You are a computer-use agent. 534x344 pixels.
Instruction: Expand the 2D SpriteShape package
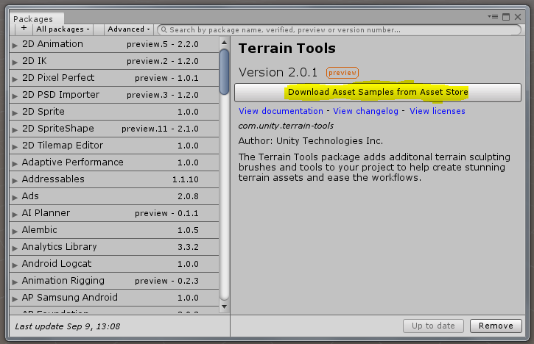pos(15,129)
